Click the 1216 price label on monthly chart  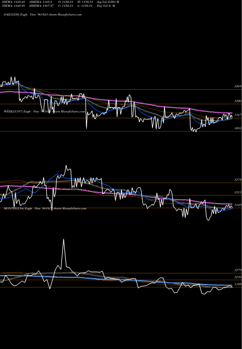coord(238,277)
